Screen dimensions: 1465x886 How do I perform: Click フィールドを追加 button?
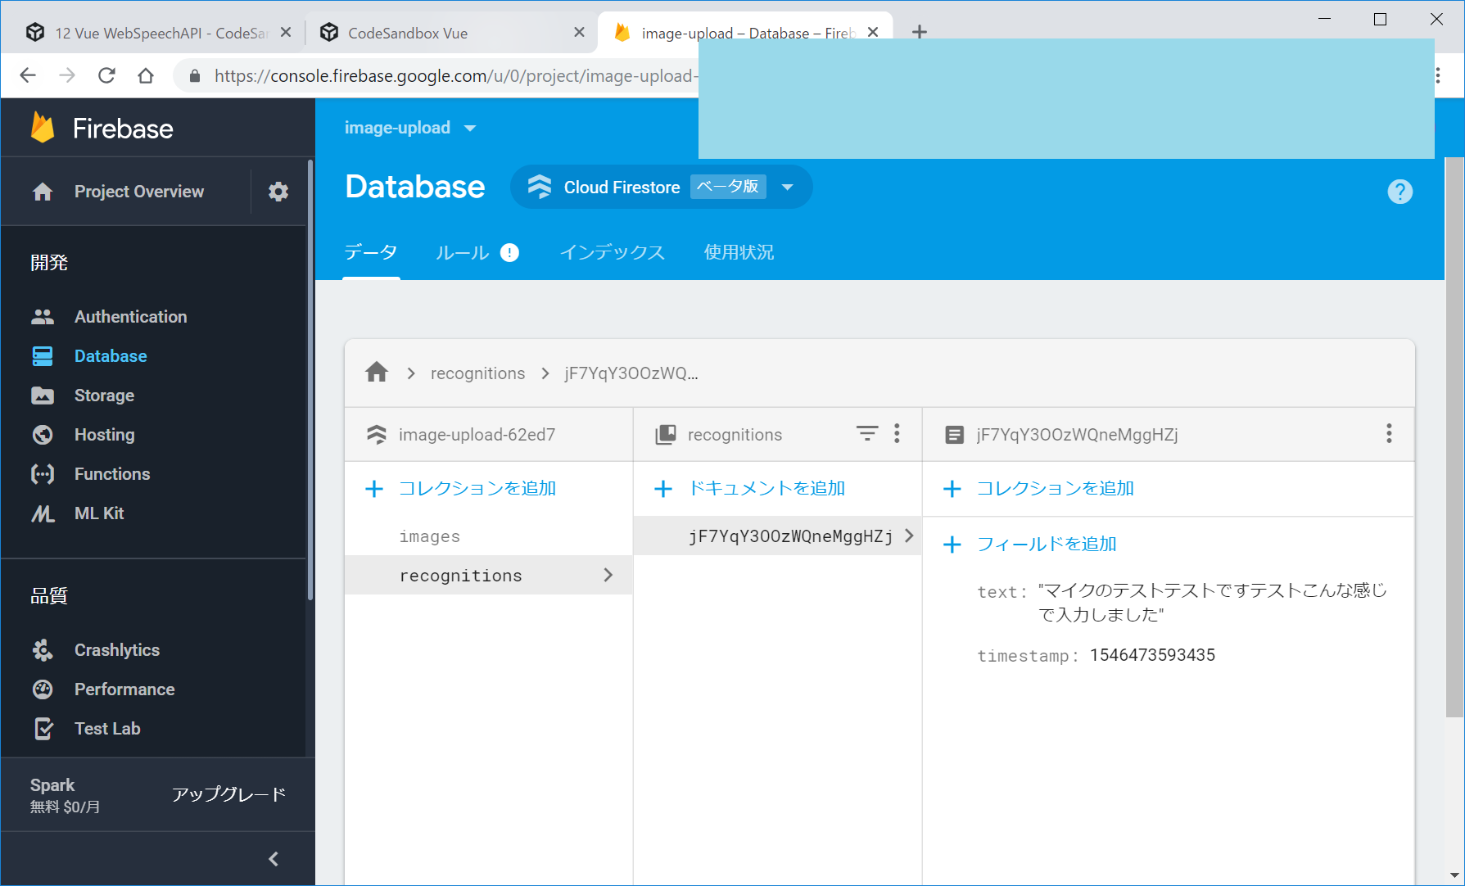(1030, 544)
